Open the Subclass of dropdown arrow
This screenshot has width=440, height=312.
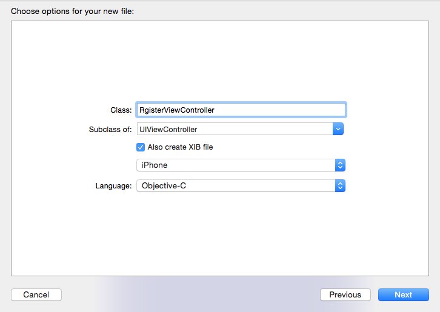338,129
